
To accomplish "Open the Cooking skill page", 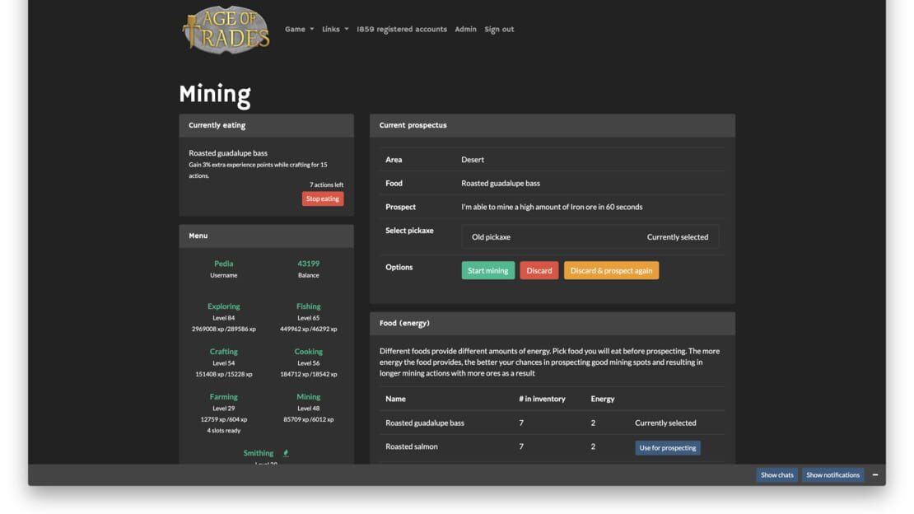I will click(308, 352).
